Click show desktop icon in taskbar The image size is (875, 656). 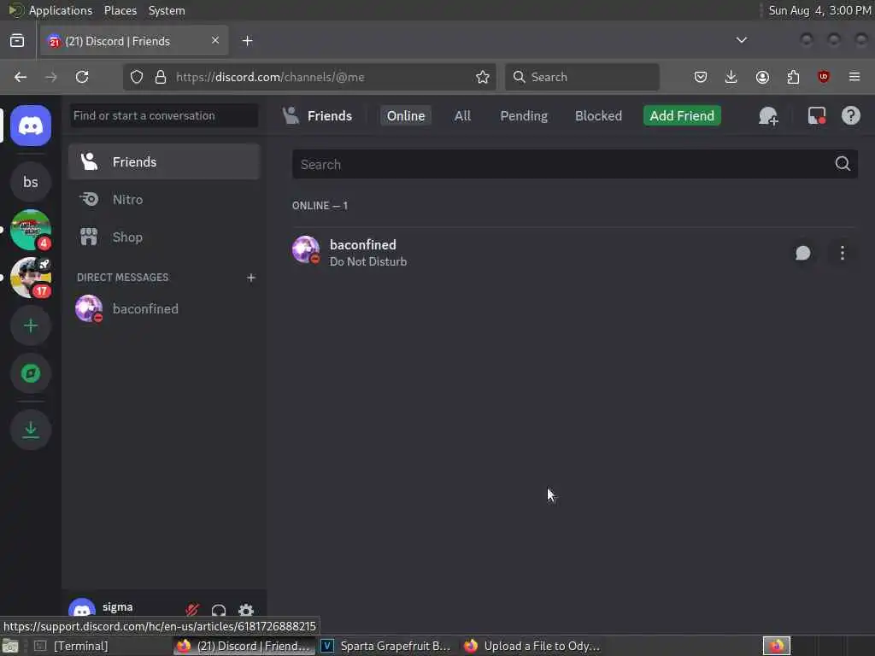coord(10,647)
